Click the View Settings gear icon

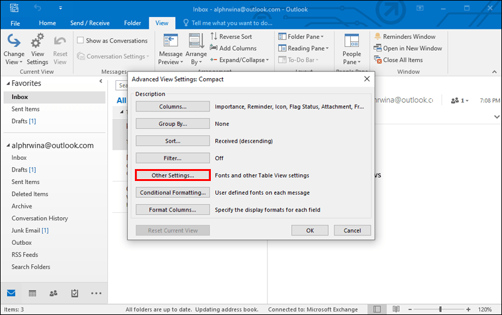(x=38, y=41)
